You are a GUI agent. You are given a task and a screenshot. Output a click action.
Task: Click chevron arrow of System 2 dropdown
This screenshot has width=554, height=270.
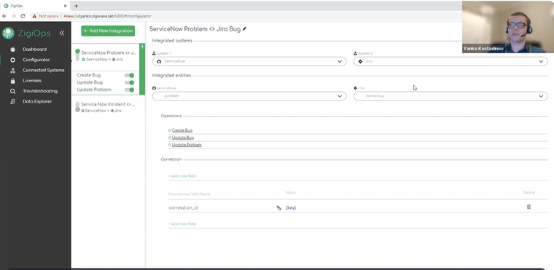pyautogui.click(x=541, y=61)
